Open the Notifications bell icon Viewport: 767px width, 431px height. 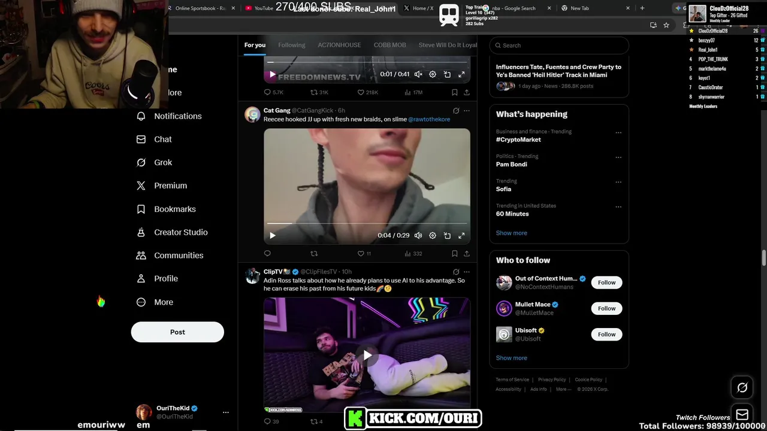141,116
